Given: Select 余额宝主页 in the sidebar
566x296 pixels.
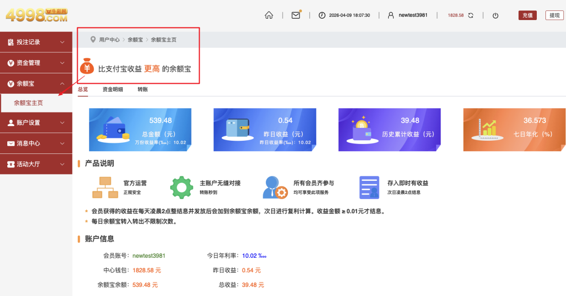Looking at the screenshot, I should coord(29,103).
